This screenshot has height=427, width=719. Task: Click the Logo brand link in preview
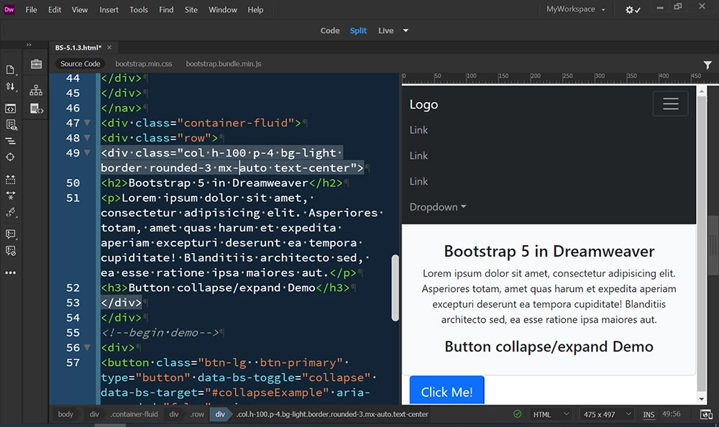tap(423, 104)
